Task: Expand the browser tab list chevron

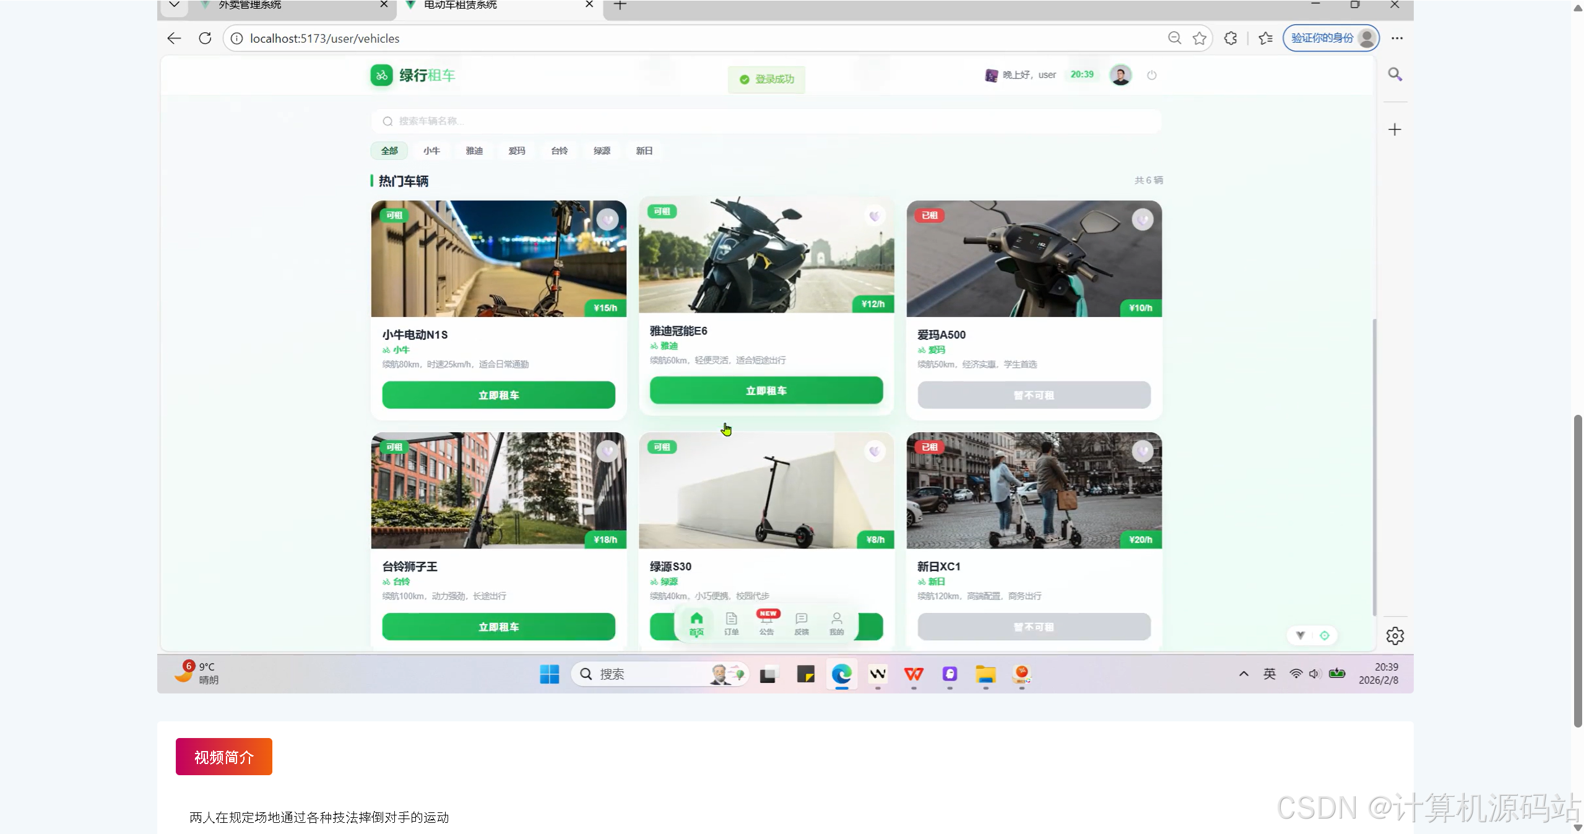Action: pos(174,5)
